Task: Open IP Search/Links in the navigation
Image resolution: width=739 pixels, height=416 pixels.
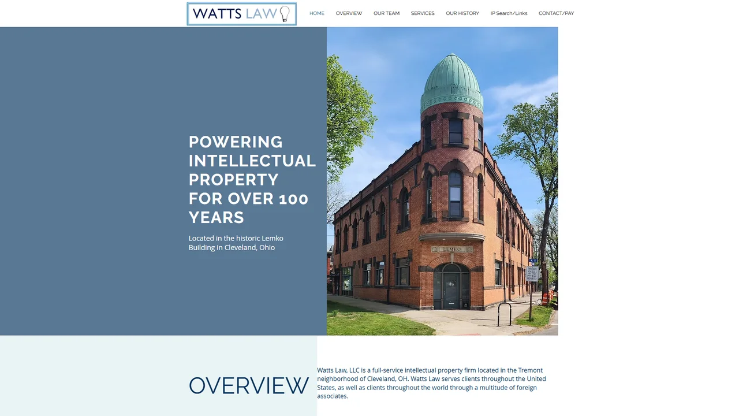Action: (x=509, y=13)
